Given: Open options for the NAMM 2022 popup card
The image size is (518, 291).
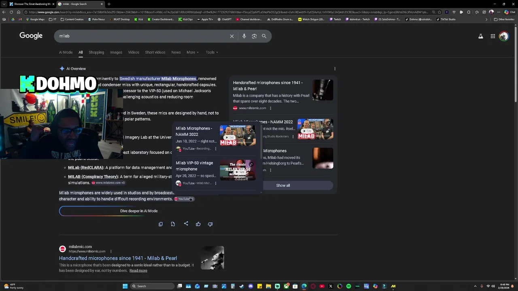Looking at the screenshot, I should click(215, 149).
